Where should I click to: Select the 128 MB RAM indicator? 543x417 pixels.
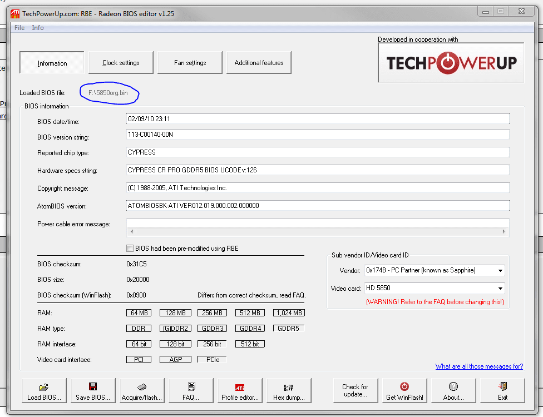[175, 313]
